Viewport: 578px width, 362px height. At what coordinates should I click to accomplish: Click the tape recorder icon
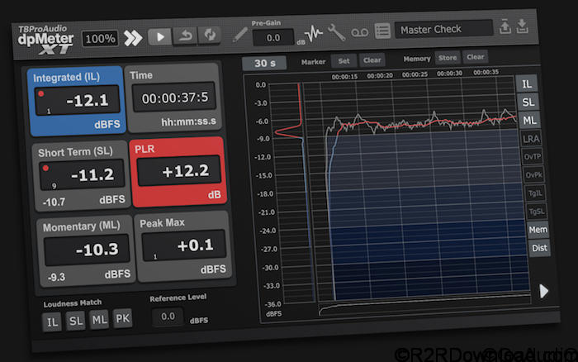(359, 32)
